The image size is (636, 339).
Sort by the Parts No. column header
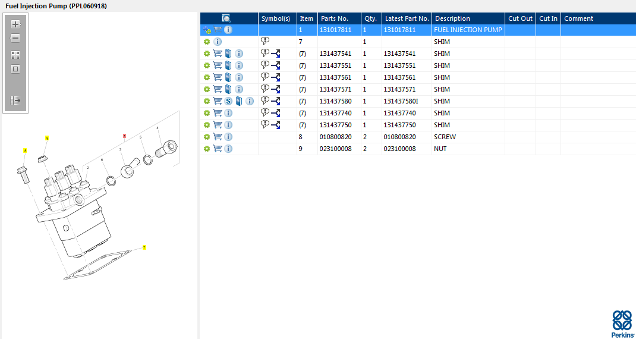[x=339, y=18]
